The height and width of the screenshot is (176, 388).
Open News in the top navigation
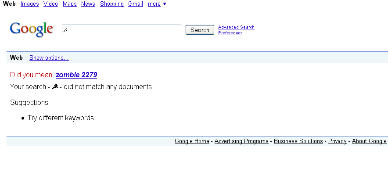point(88,4)
